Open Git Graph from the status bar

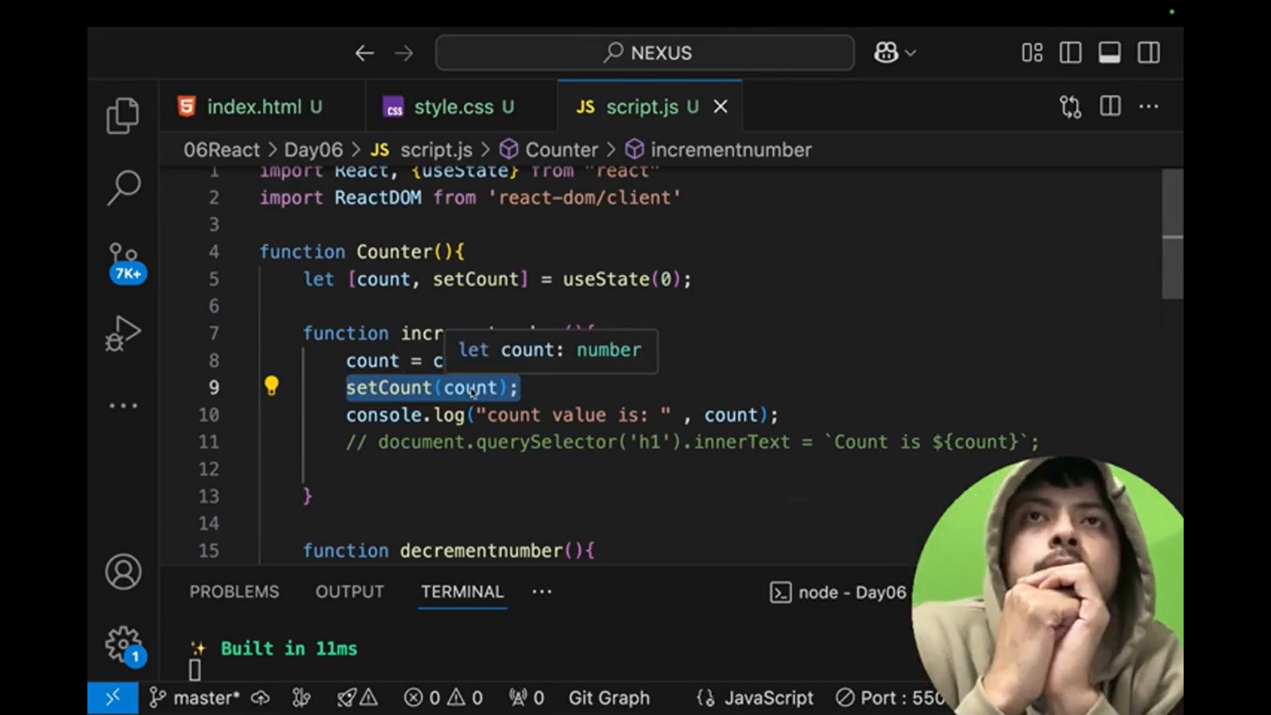click(609, 698)
